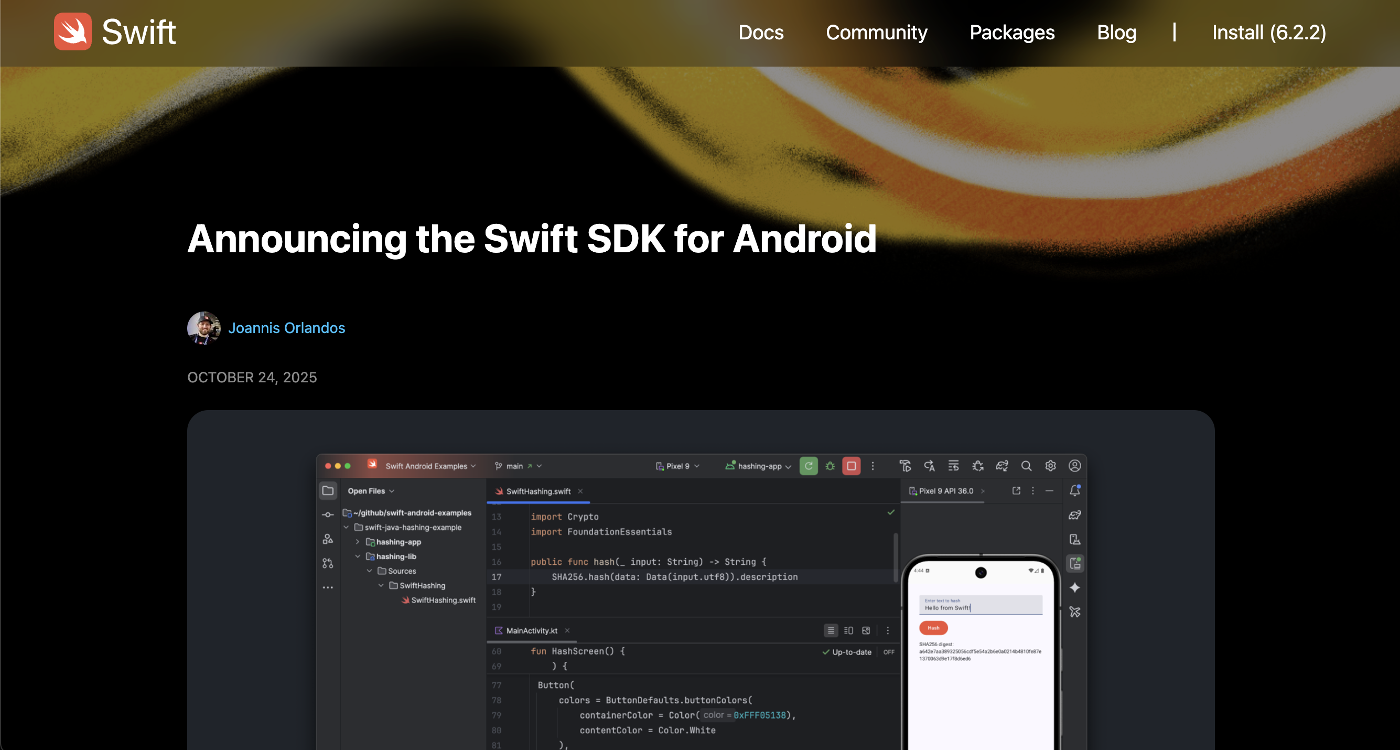The height and width of the screenshot is (750, 1400).
Task: Open the Gradle tool window icon in right sidebar
Action: point(1074,515)
